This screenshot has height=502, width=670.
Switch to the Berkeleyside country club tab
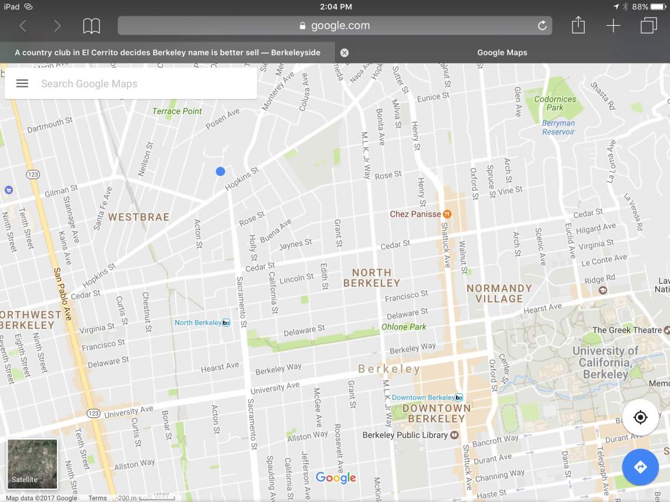[168, 52]
